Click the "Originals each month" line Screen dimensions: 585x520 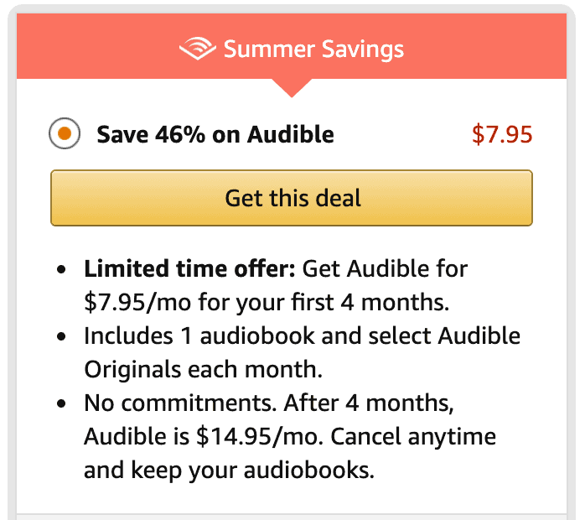pos(203,369)
